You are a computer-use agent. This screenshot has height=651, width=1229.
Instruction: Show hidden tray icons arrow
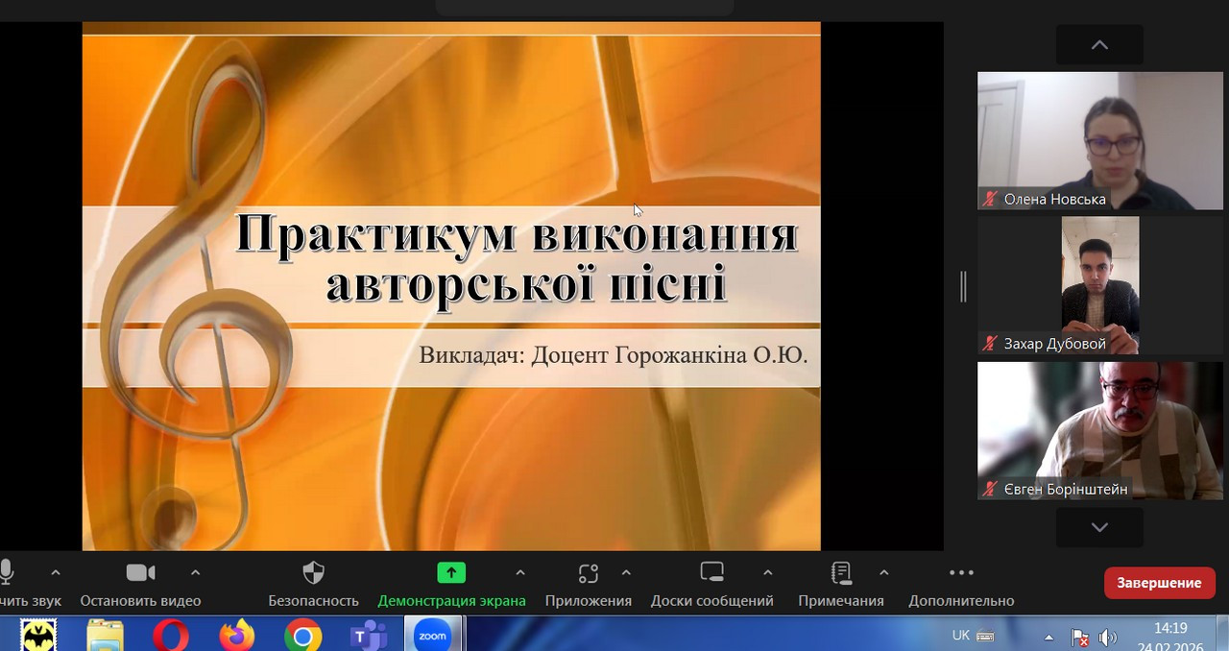pos(1048,637)
